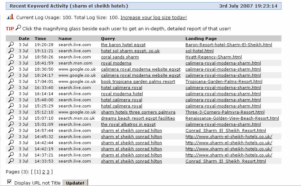Open user report magnifier for 19:20:28 row

tap(11, 44)
